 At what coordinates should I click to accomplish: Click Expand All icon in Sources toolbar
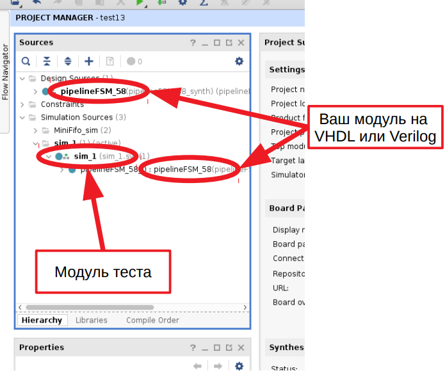coord(68,61)
